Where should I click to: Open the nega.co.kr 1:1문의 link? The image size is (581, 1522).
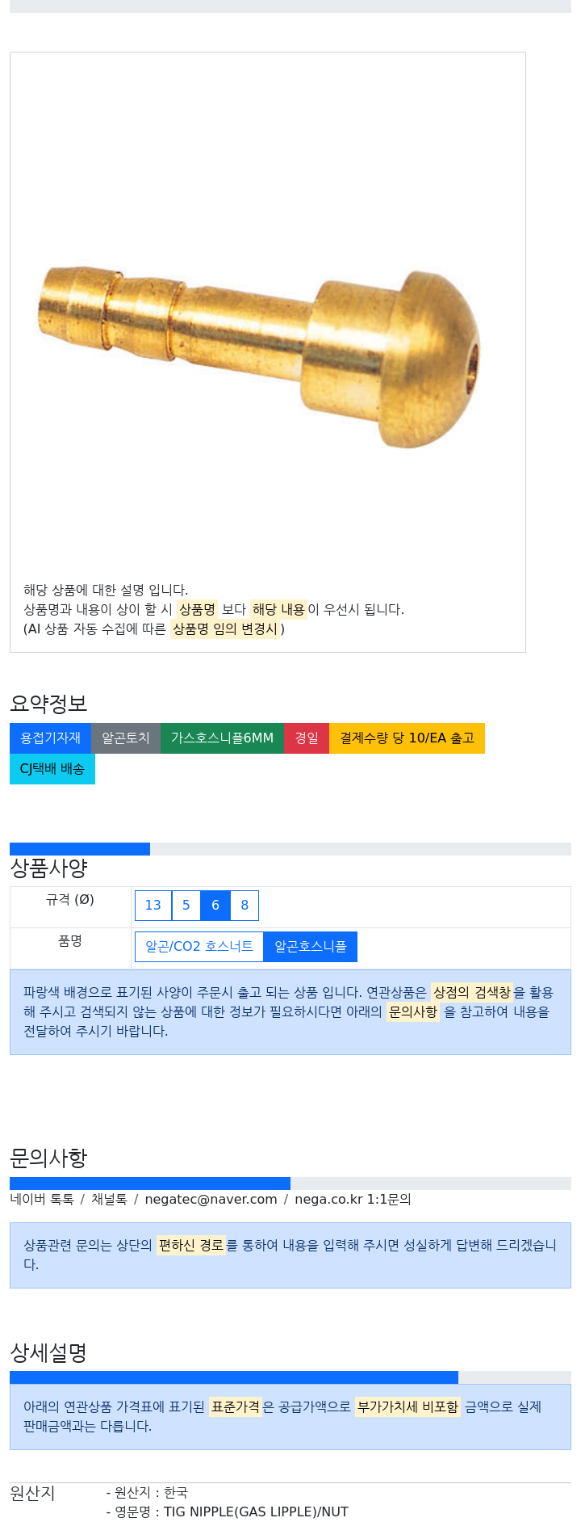click(x=353, y=1200)
